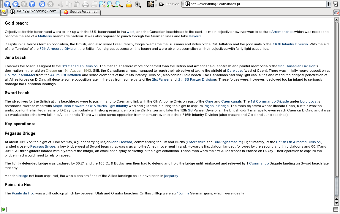Switch to the D-Day@Everything2.com tab
The image size is (340, 214).
pyautogui.click(x=34, y=12)
